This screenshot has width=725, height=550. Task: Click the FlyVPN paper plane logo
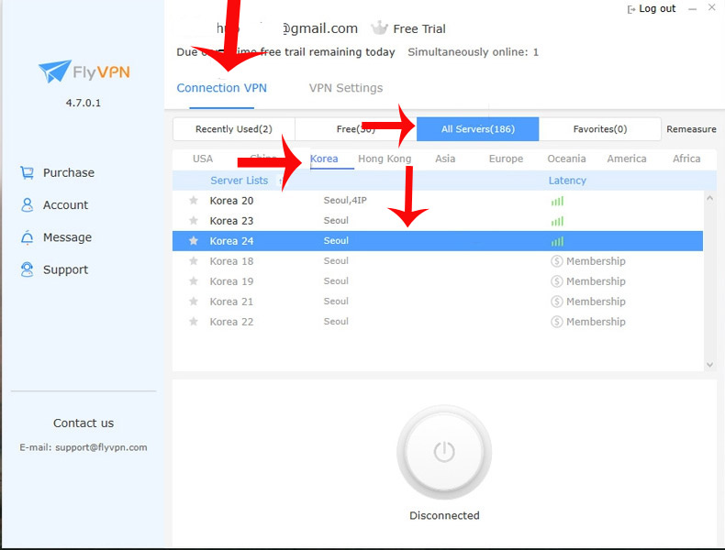pos(54,71)
